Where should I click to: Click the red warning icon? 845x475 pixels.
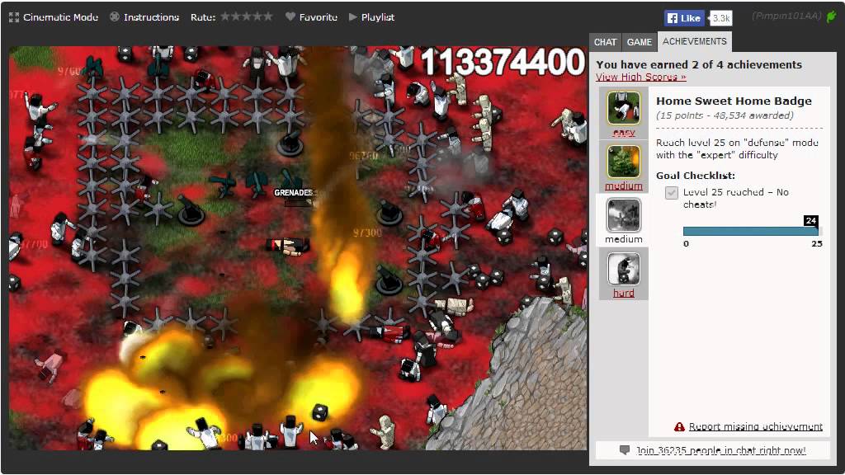point(679,427)
